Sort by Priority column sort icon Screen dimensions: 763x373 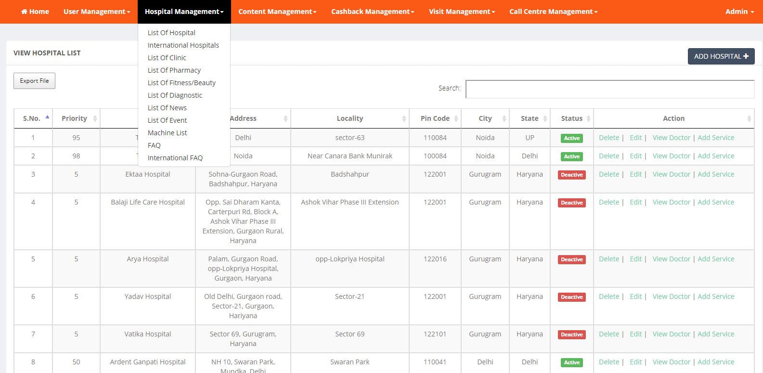point(95,118)
